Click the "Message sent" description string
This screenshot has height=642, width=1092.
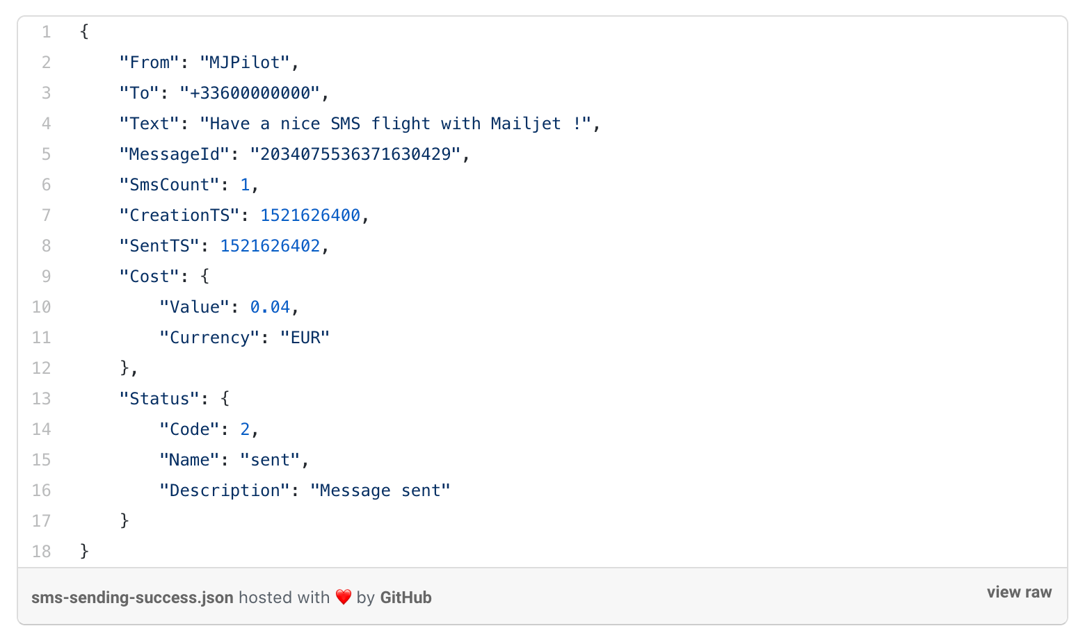pyautogui.click(x=380, y=491)
